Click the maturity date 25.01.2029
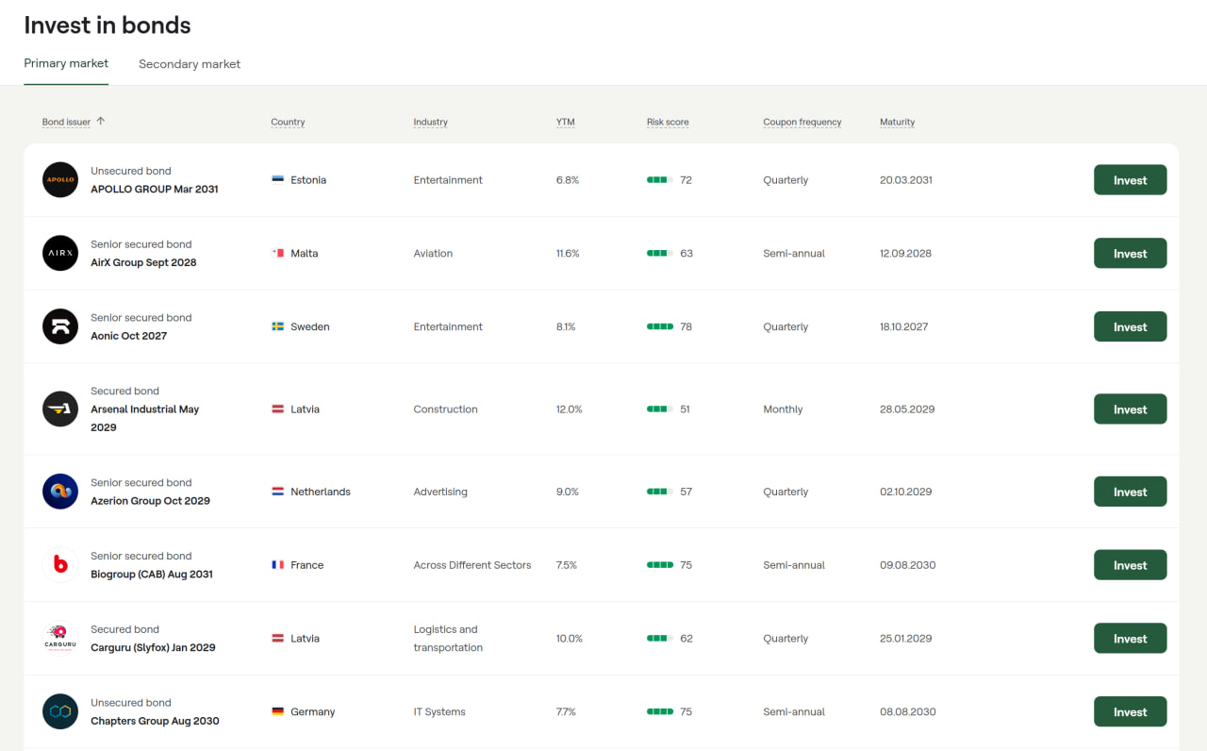 pyautogui.click(x=906, y=639)
